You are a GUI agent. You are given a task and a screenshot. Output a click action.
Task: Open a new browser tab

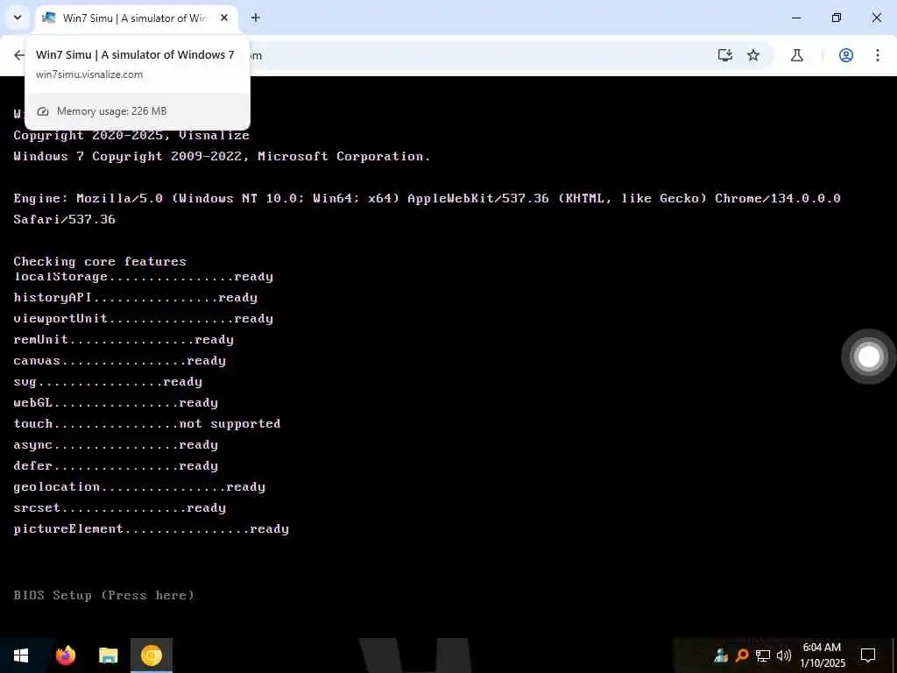point(256,18)
